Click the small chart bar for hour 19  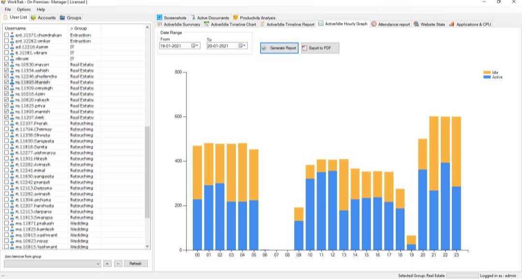411,243
